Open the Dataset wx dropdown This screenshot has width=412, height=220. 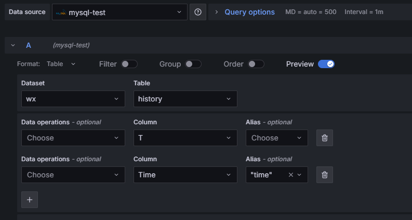[73, 99]
